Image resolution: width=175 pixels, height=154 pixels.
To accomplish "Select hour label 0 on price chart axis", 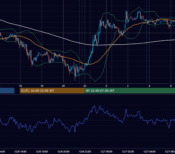I will [106, 86].
